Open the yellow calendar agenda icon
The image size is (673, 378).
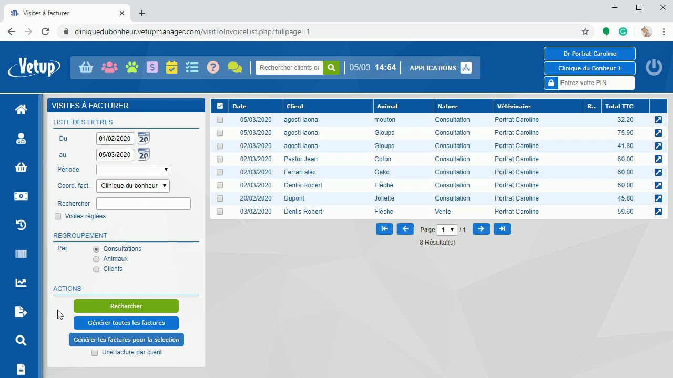coord(171,68)
